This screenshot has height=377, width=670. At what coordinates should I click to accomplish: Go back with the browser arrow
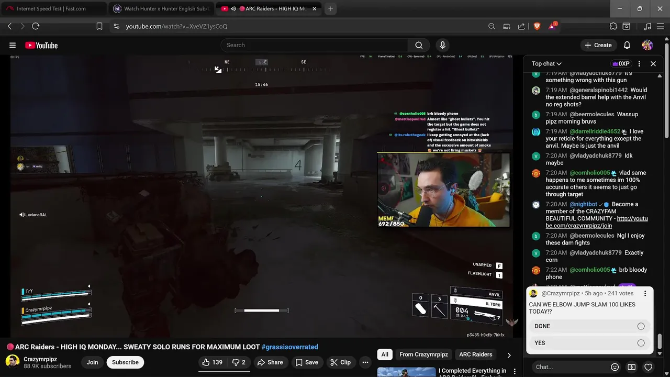pos(9,26)
